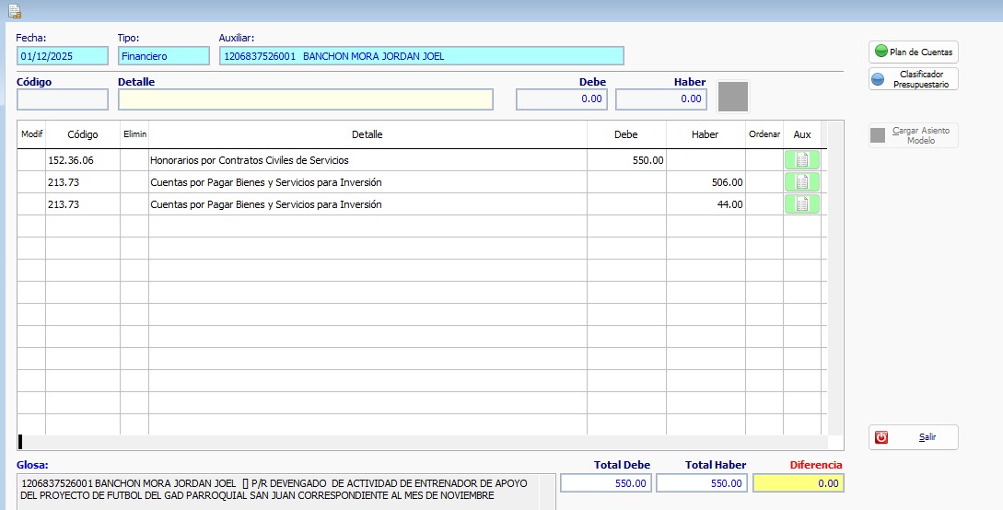Exit with the Salir button
Screen dimensions: 1003x510
914,437
